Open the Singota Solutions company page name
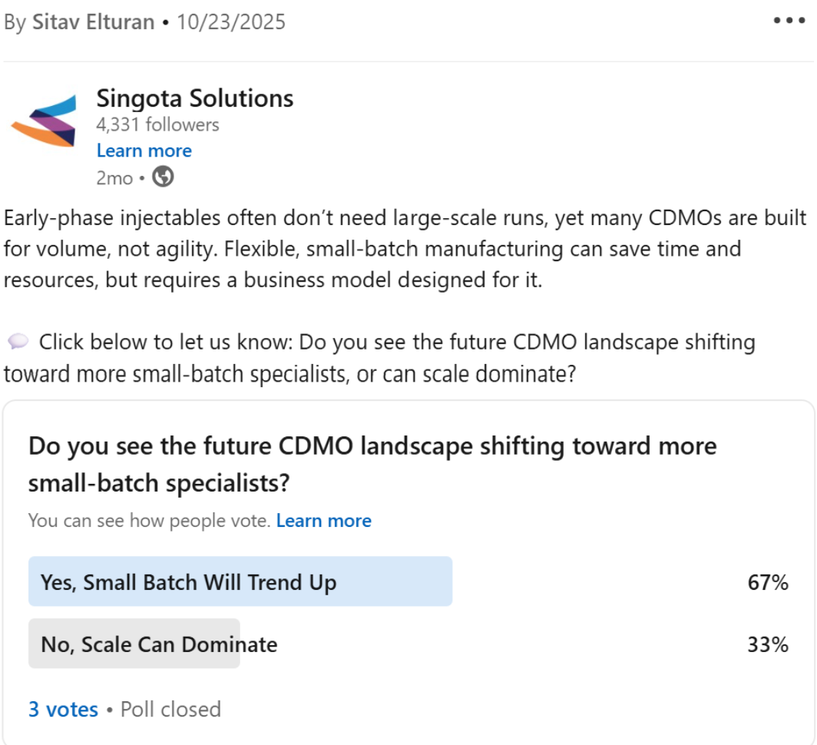 [x=194, y=98]
